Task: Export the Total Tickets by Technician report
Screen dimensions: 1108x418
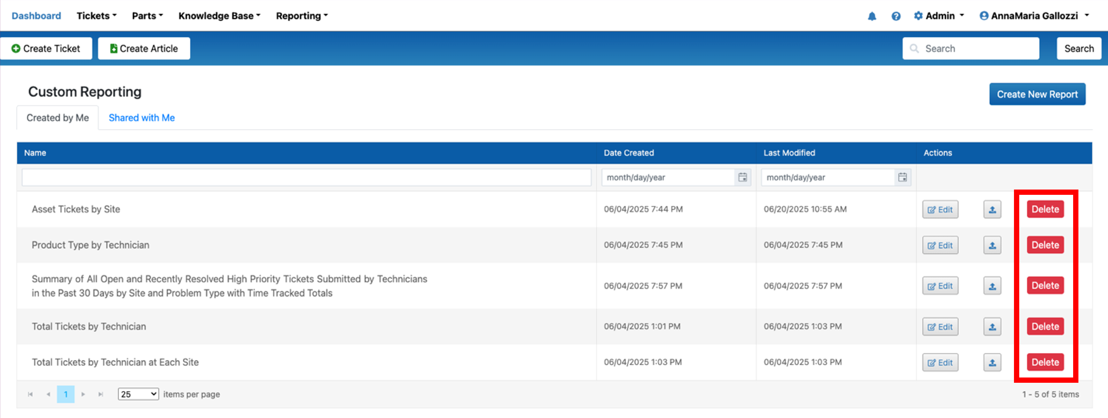Action: tap(992, 327)
